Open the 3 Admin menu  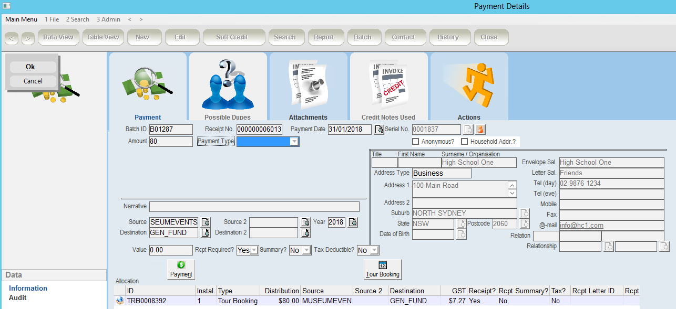(108, 19)
